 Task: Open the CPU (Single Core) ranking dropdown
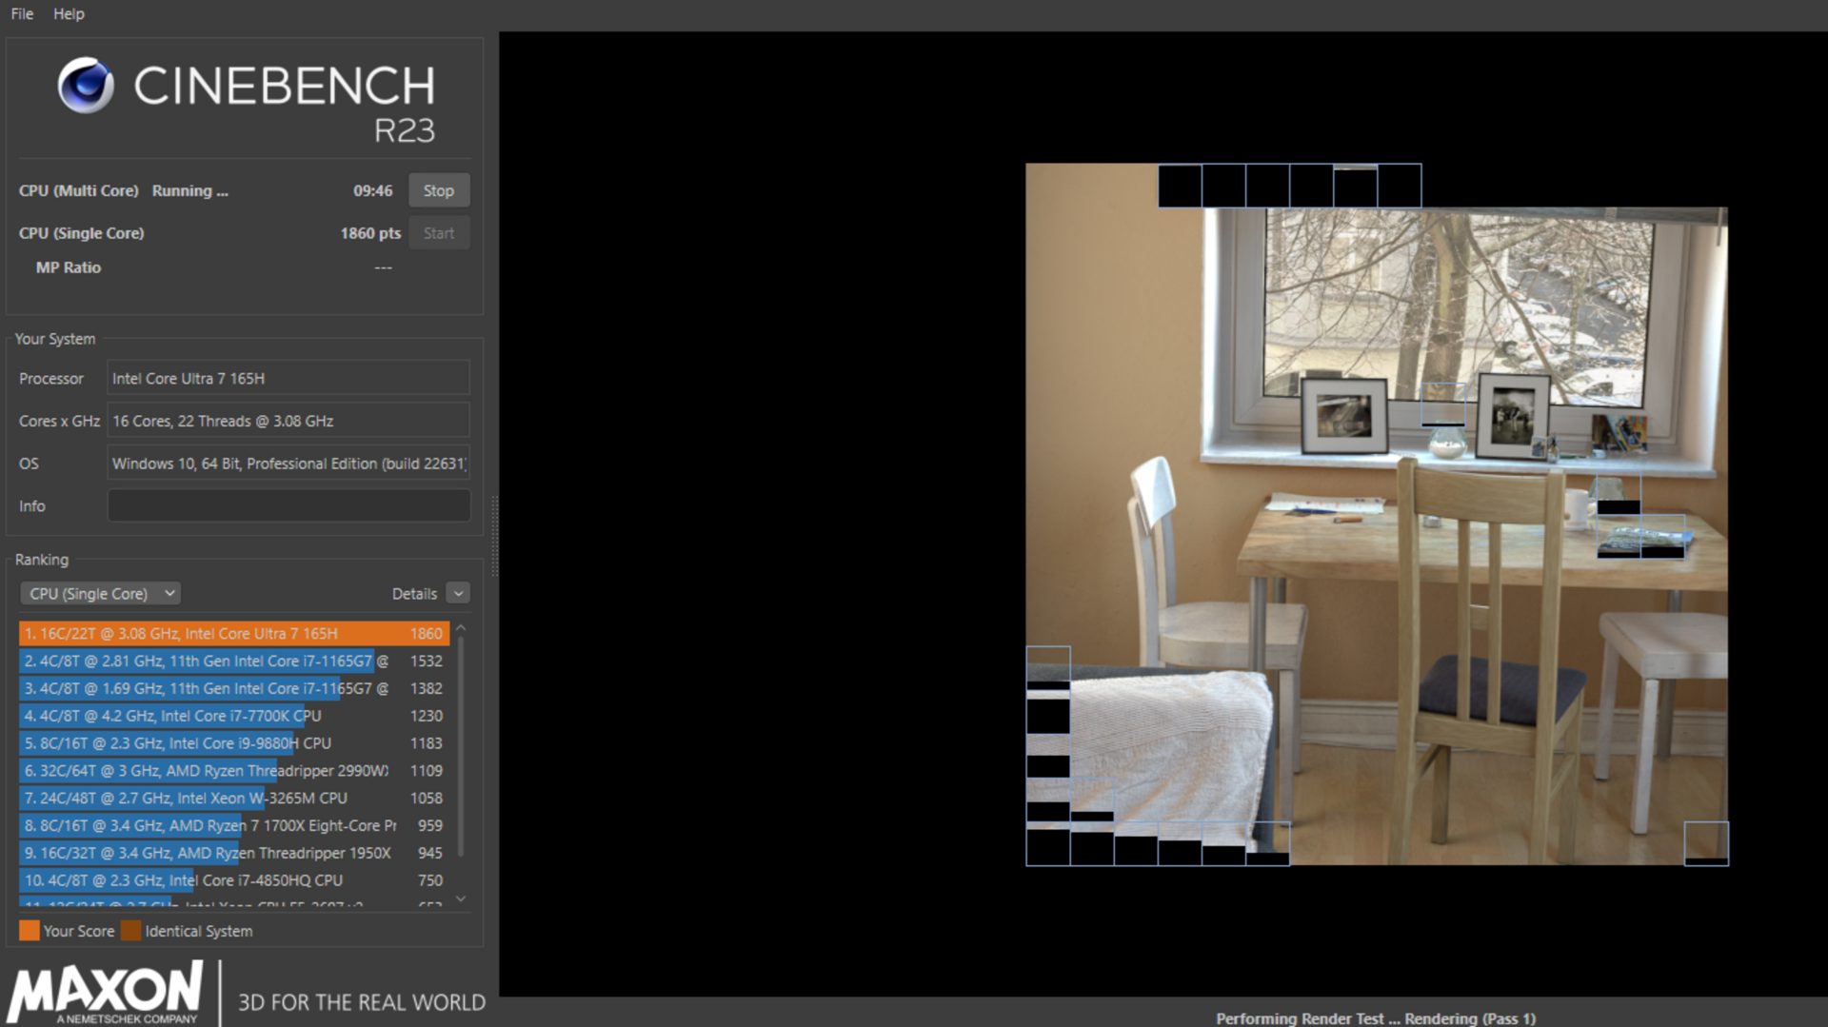(x=100, y=593)
